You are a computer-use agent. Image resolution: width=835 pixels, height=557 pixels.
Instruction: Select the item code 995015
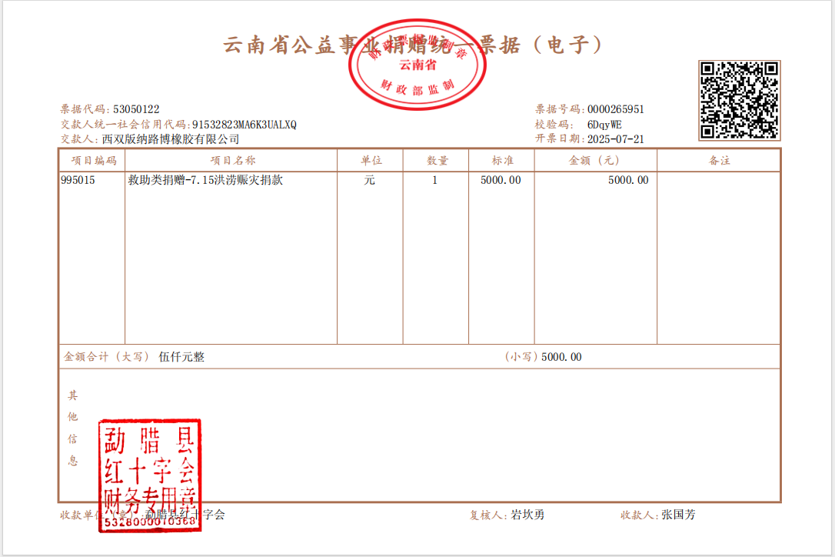(x=78, y=181)
